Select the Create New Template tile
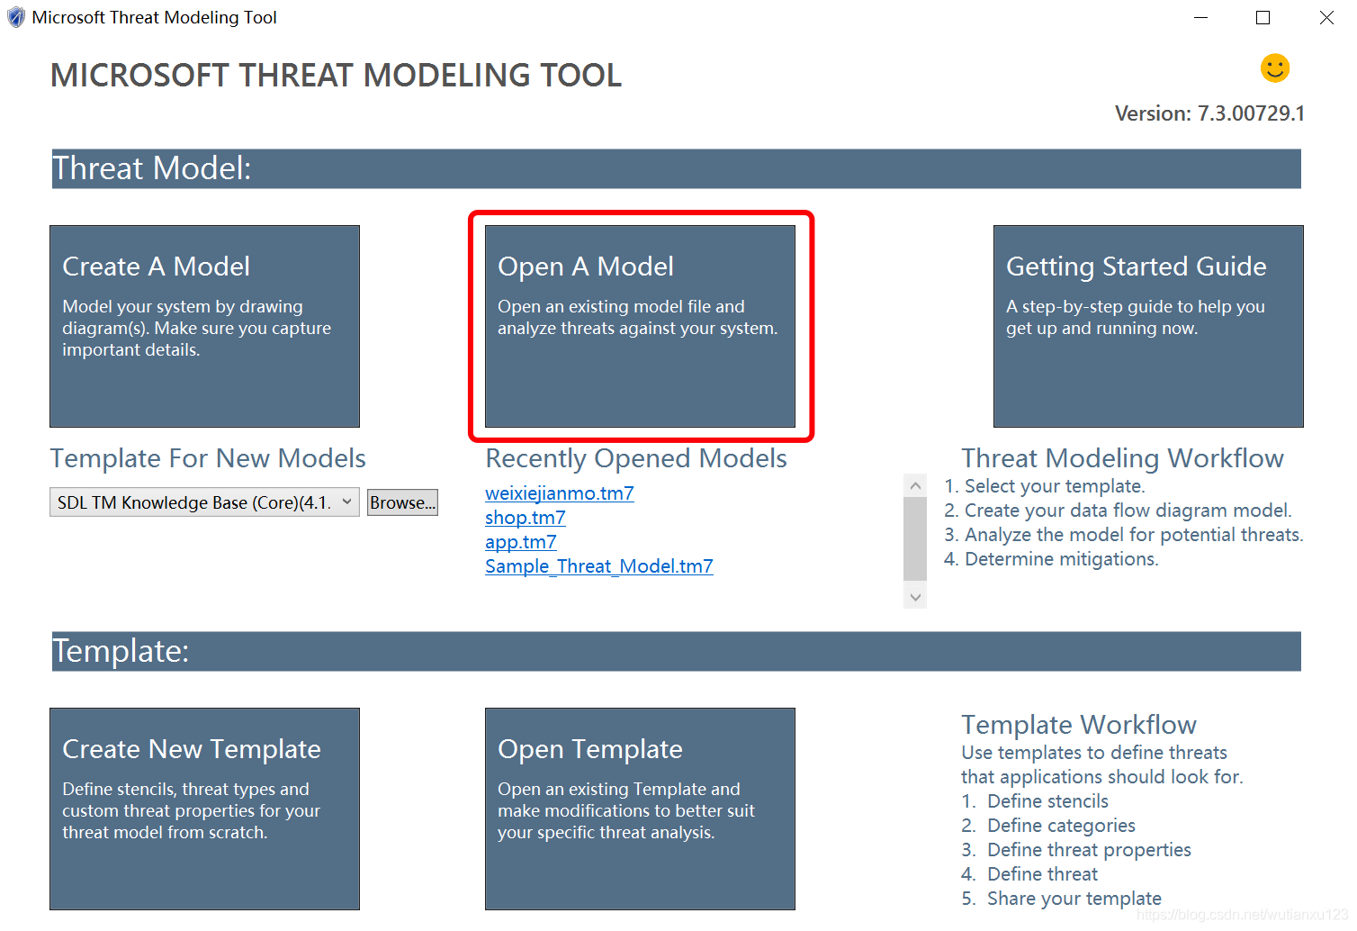Image resolution: width=1357 pixels, height=931 pixels. pos(204,808)
